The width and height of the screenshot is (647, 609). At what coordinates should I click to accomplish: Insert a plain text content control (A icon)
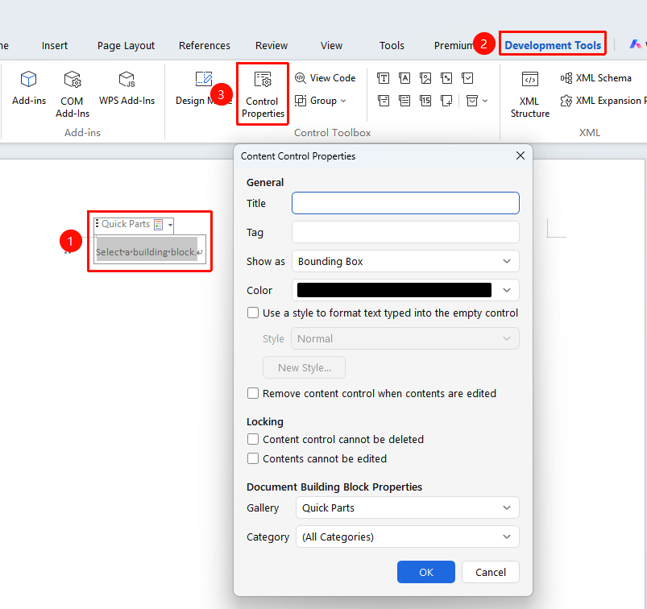point(404,78)
